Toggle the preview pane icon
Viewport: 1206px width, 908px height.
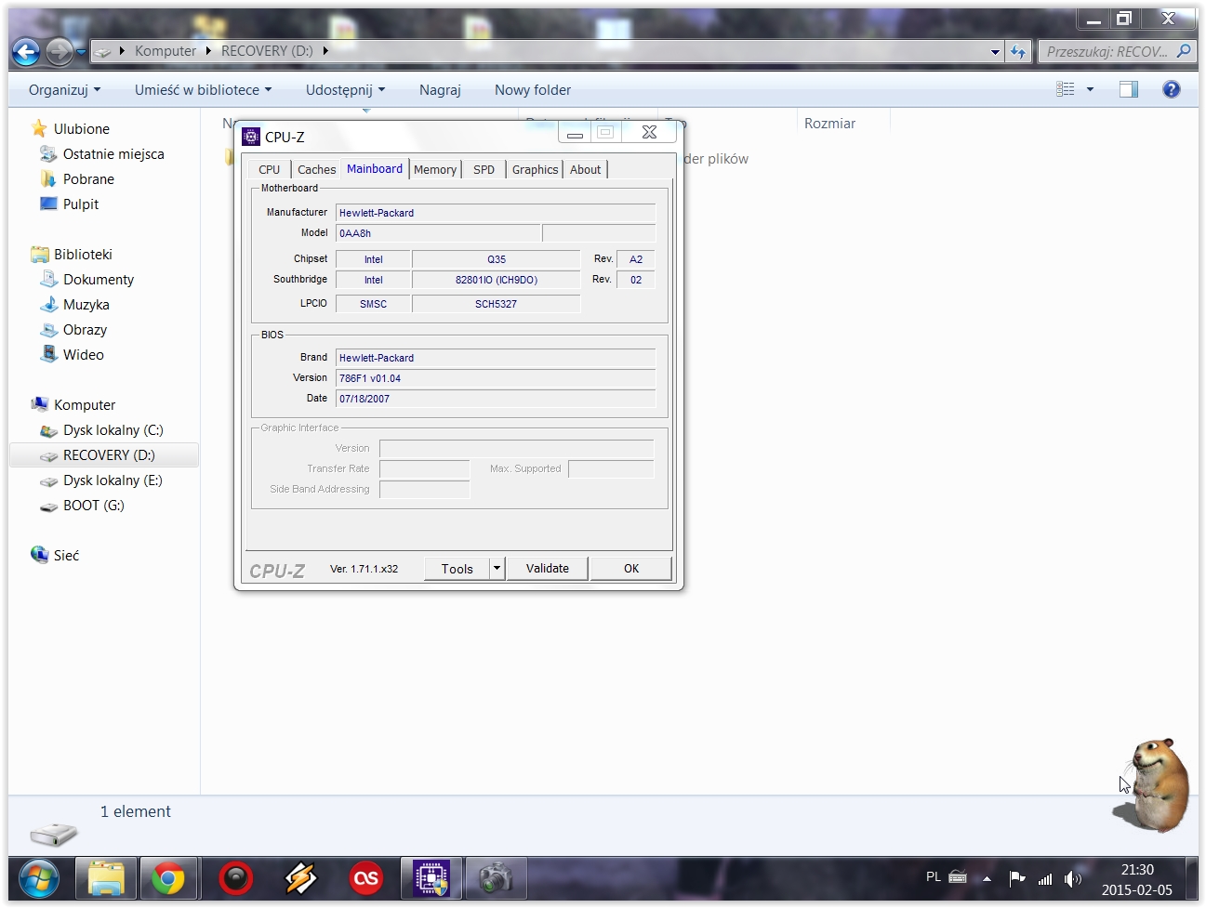click(x=1129, y=89)
